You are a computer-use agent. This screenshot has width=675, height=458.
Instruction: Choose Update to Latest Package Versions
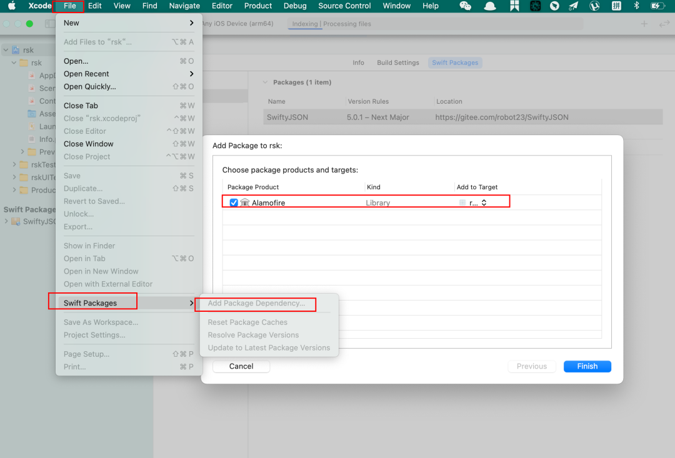coord(269,348)
